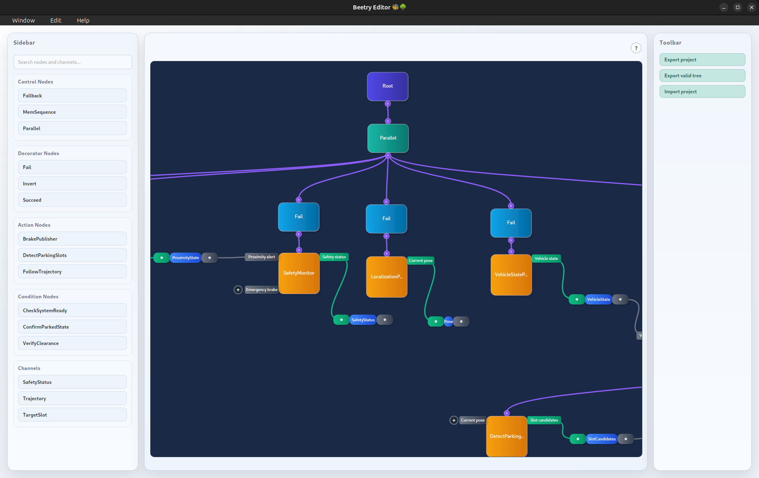
Task: Select the SafetyMonitor action node
Action: pos(299,273)
